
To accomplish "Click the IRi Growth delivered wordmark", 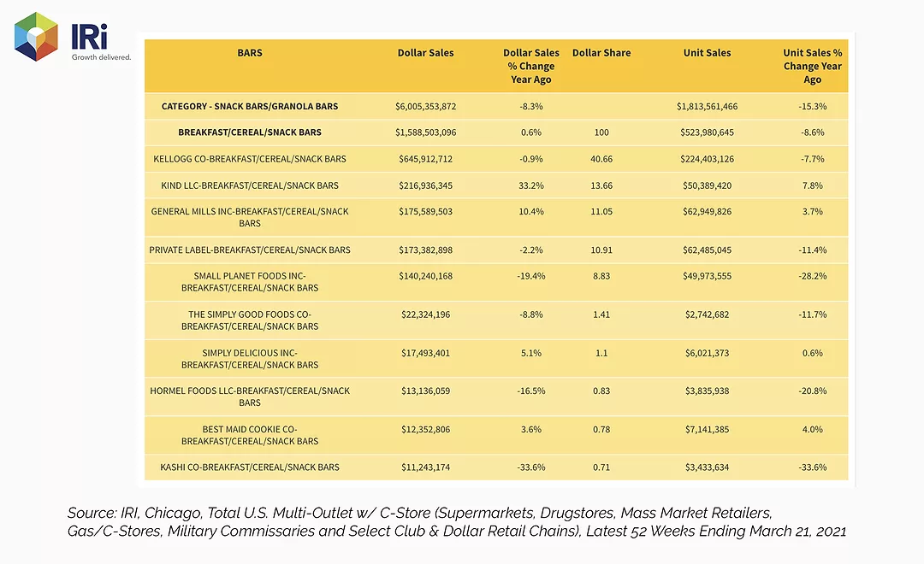I will (101, 42).
